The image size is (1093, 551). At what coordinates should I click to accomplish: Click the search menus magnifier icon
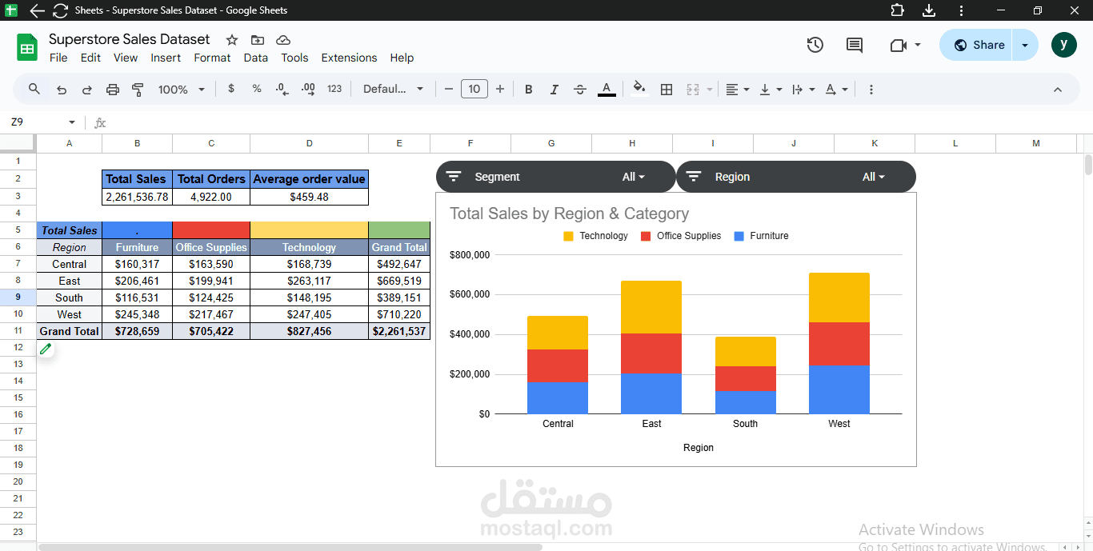tap(34, 89)
